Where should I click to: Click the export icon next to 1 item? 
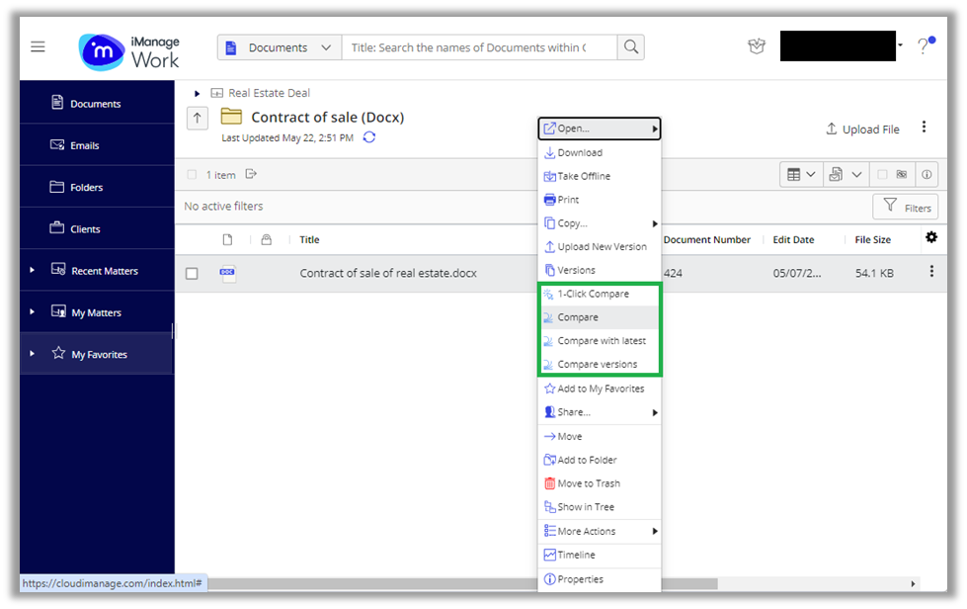coord(250,175)
